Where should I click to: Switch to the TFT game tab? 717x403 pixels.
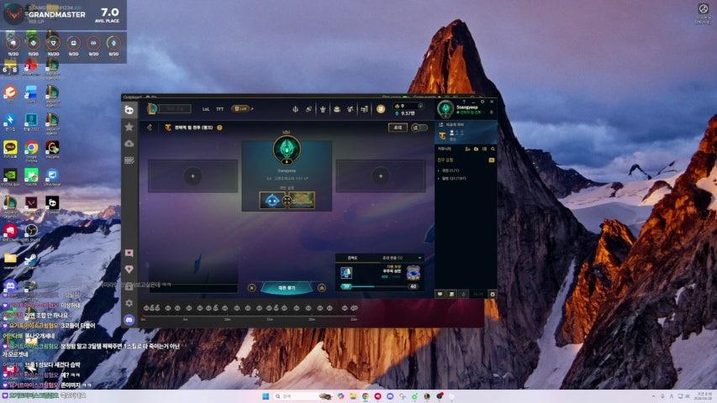tap(220, 109)
